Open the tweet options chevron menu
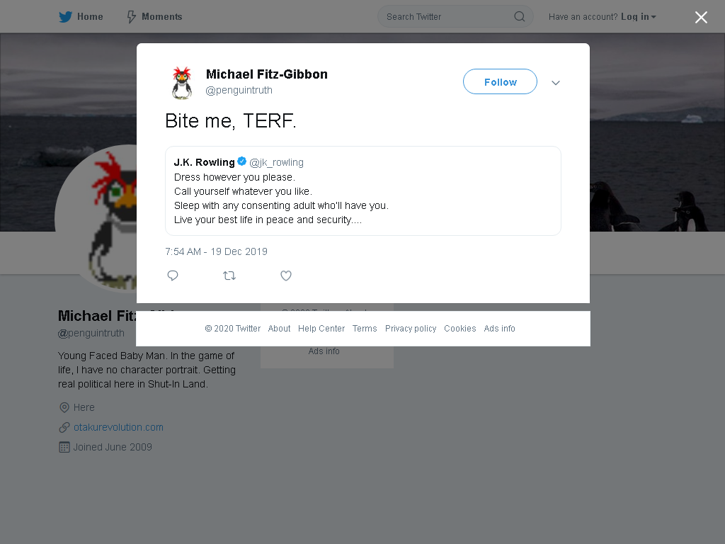This screenshot has height=544, width=725. coord(556,83)
